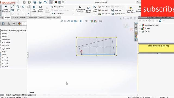
Task: Open the DisplayManager color ball tab
Action: pos(19,24)
